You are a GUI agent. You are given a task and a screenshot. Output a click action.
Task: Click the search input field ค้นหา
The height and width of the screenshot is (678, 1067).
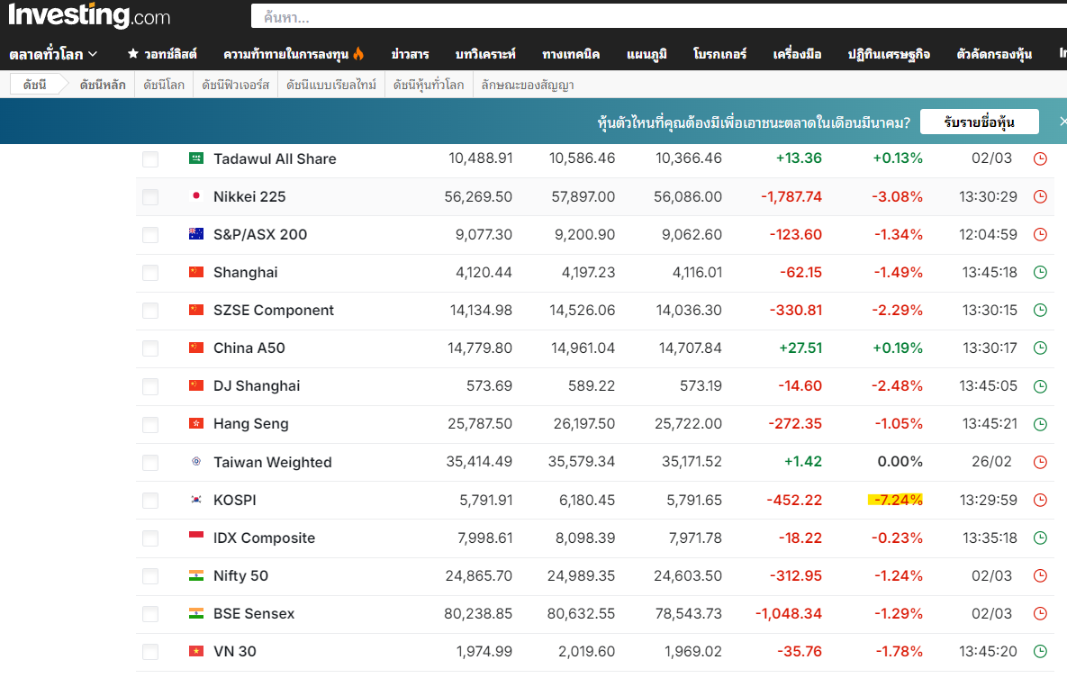click(x=659, y=17)
